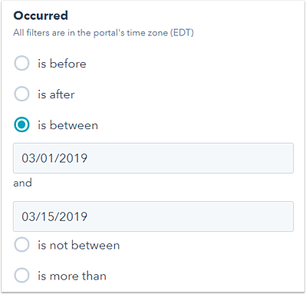Screen dimensions: 306x294
Task: Click the 03/01/2019 date text
Action: click(54, 158)
